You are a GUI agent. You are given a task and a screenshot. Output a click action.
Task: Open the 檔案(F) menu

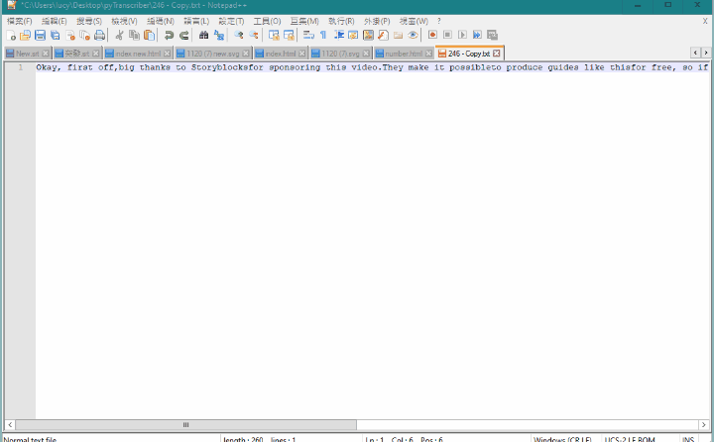[x=19, y=21]
